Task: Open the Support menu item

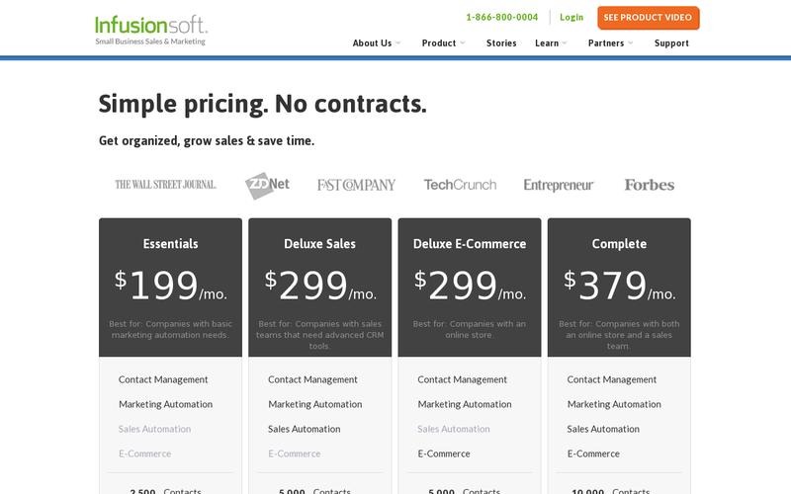Action: [671, 43]
